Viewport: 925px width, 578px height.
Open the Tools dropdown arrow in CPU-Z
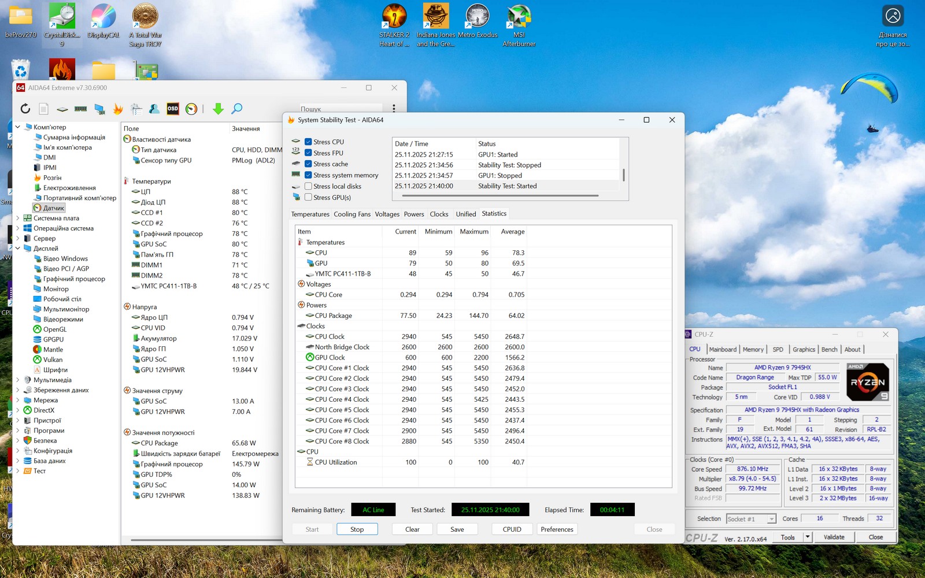point(808,537)
